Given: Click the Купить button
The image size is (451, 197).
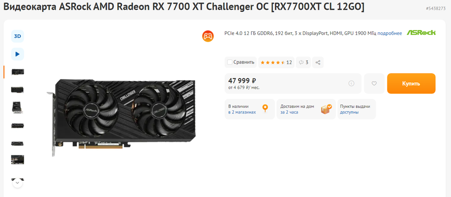Looking at the screenshot, I should (x=411, y=84).
